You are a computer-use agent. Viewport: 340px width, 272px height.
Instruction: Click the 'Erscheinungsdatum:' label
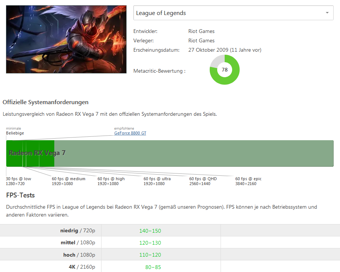(x=157, y=50)
